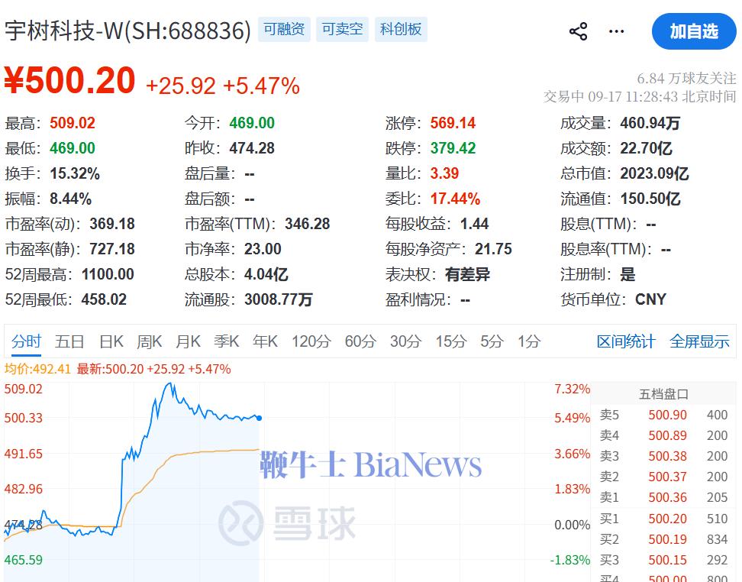Image resolution: width=742 pixels, height=582 pixels.
Task: Click the 52周最低 458.02 value
Action: click(104, 299)
